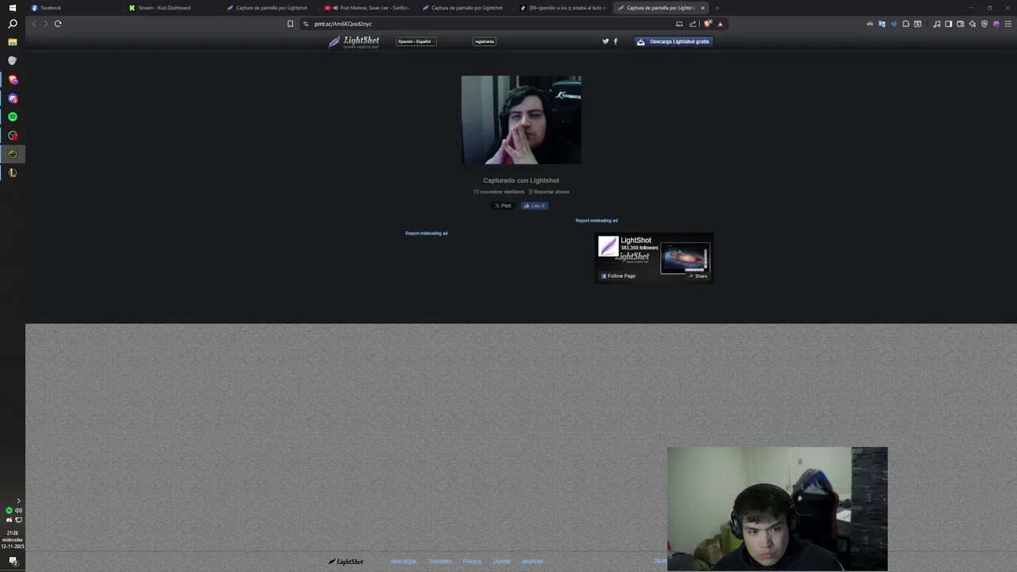This screenshot has width=1017, height=572.
Task: Click 'Descarga Lightshot gratis' download button
Action: pos(674,41)
